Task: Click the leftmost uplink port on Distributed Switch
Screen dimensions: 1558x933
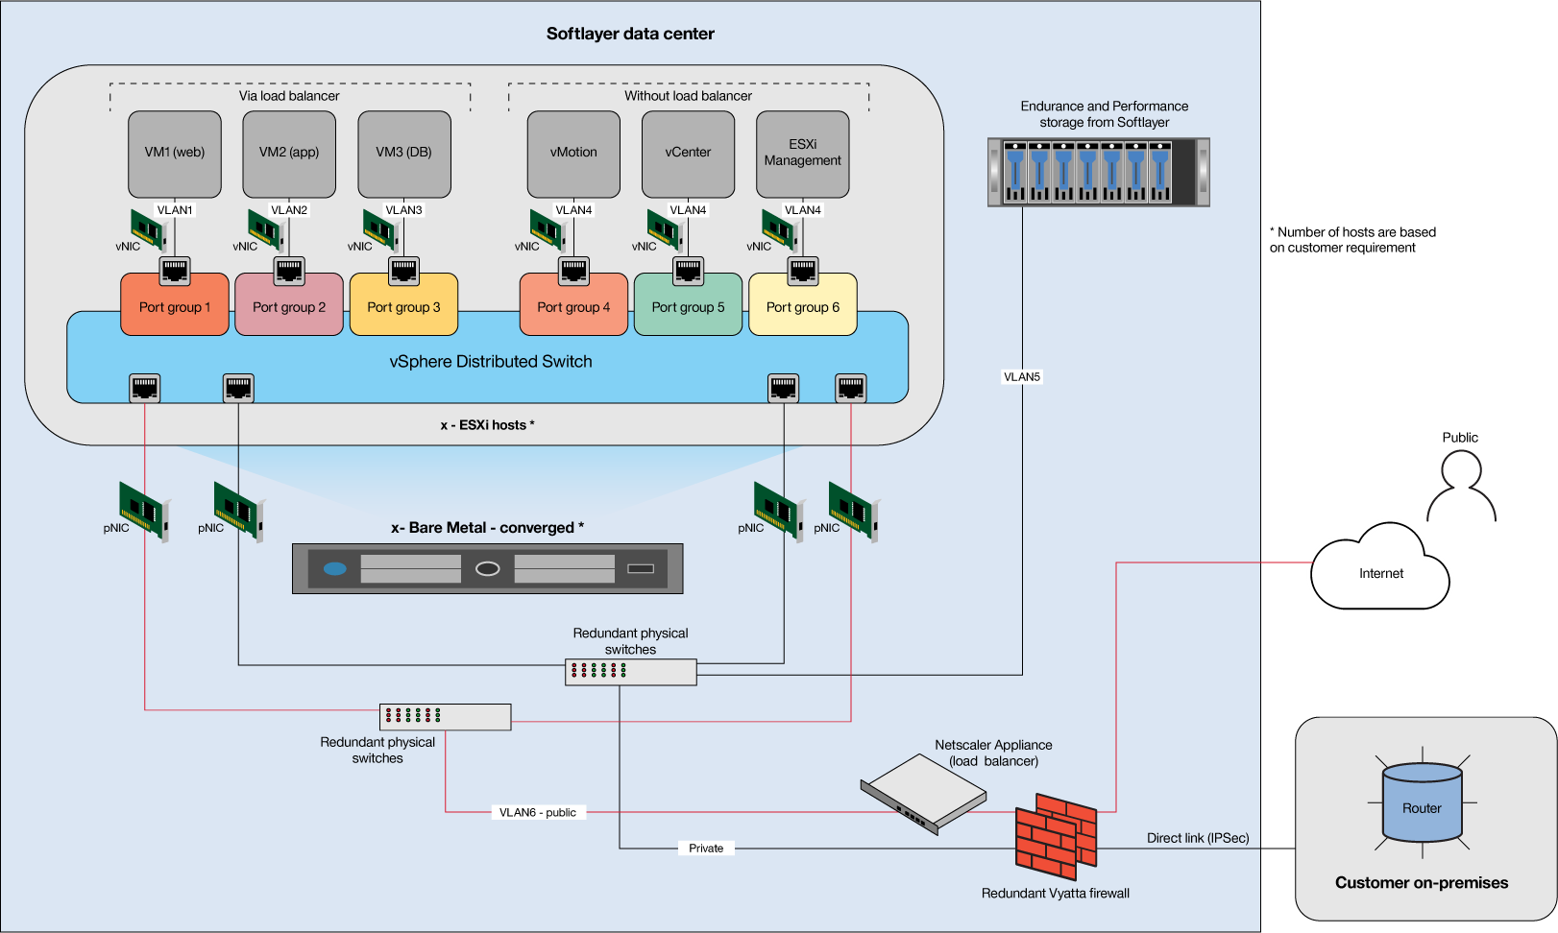Action: (144, 388)
